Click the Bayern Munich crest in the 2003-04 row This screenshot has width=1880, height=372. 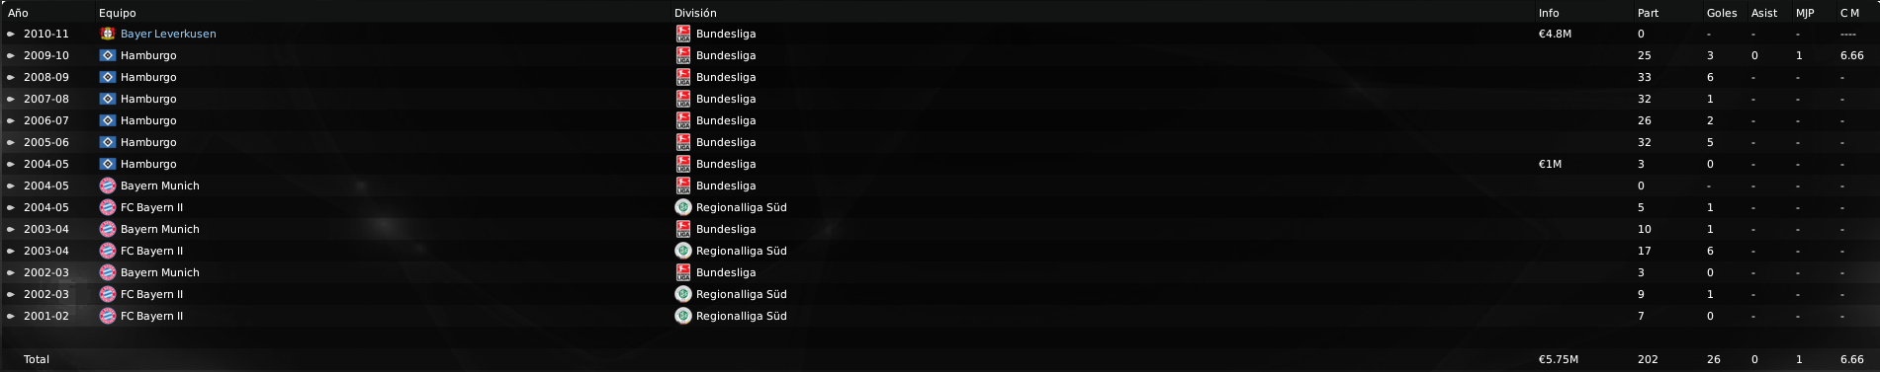pyautogui.click(x=108, y=229)
